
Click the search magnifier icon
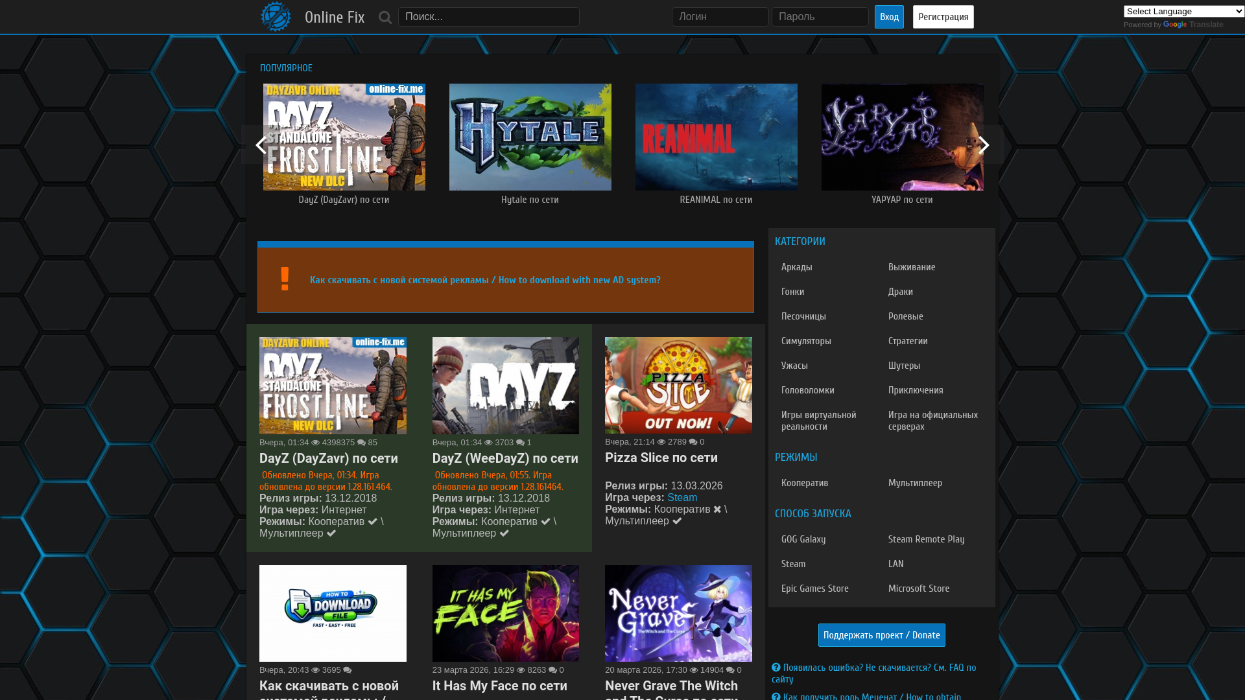[x=385, y=17]
